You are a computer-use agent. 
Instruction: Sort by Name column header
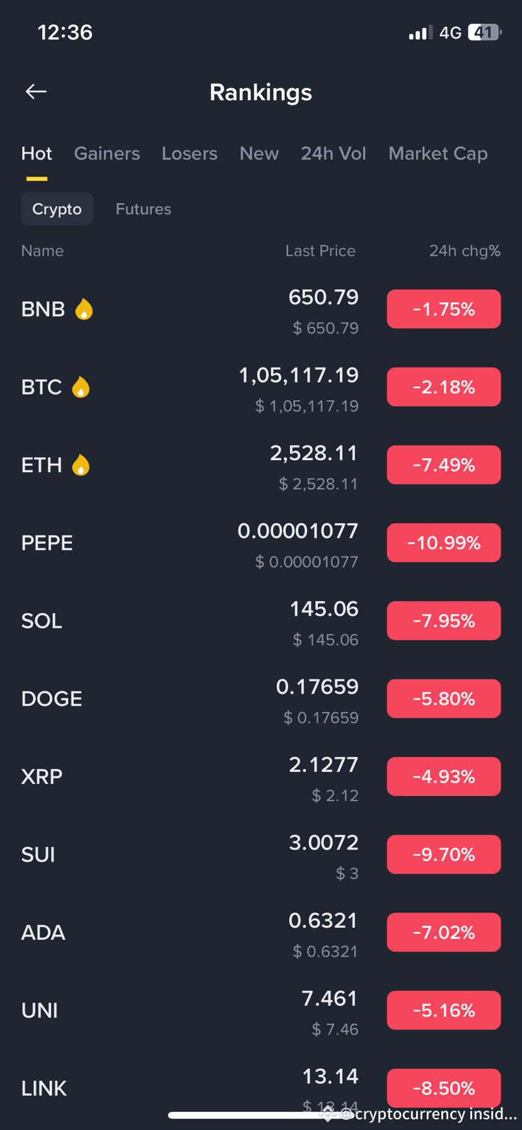[x=42, y=251]
